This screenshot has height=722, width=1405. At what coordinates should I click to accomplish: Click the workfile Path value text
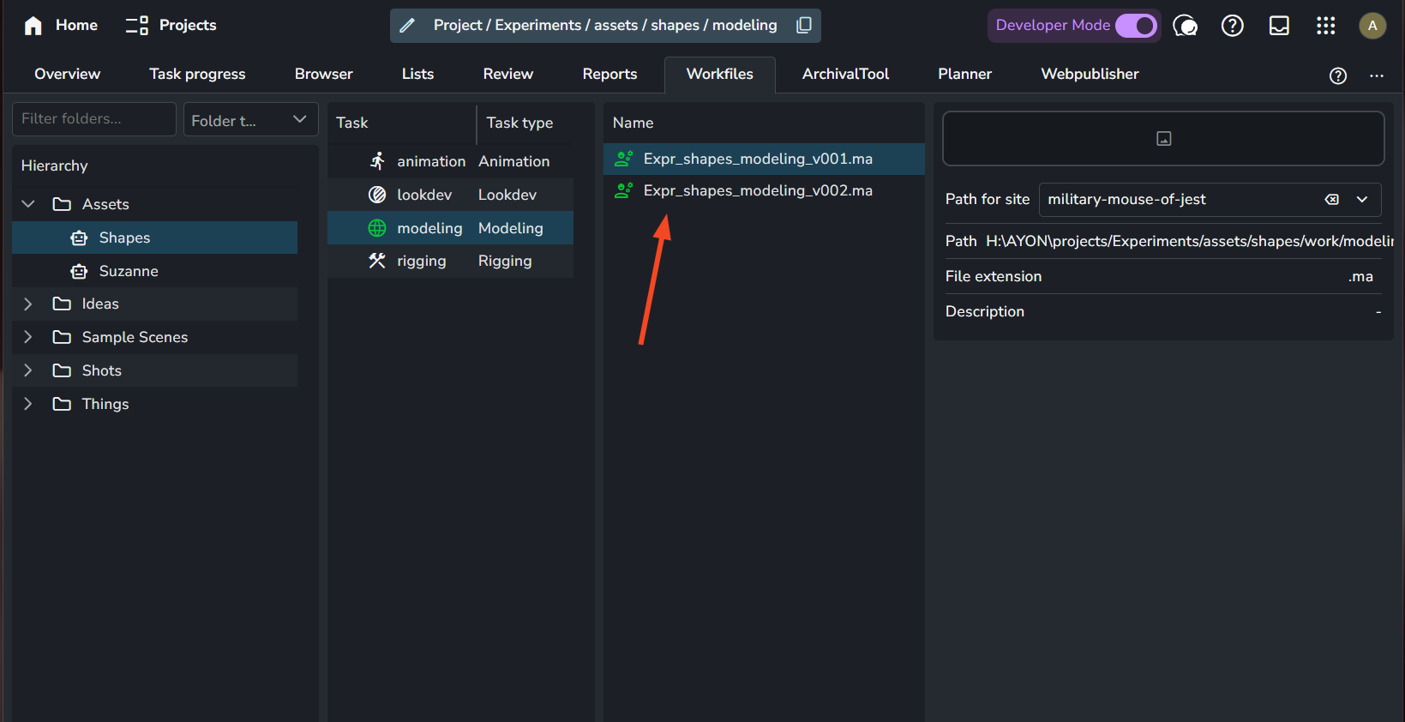point(1188,241)
